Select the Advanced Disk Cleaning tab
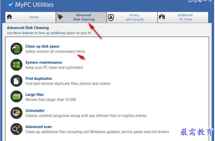The image size is (215, 141). (x=81, y=17)
